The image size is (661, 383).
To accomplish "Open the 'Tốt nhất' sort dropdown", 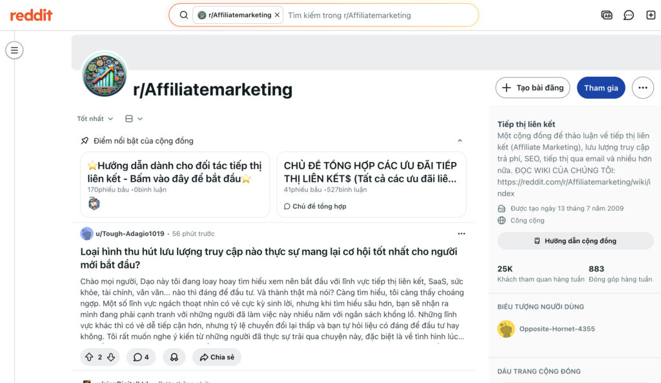I will point(94,118).
